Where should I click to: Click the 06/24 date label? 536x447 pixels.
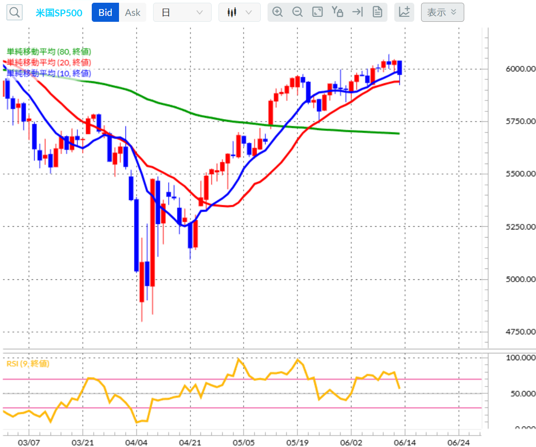click(x=458, y=442)
